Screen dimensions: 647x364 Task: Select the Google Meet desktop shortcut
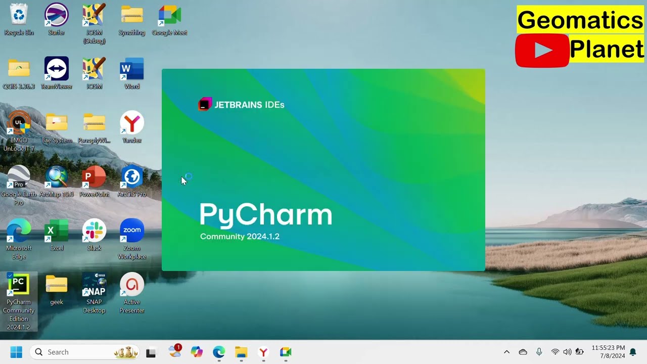pos(169,19)
